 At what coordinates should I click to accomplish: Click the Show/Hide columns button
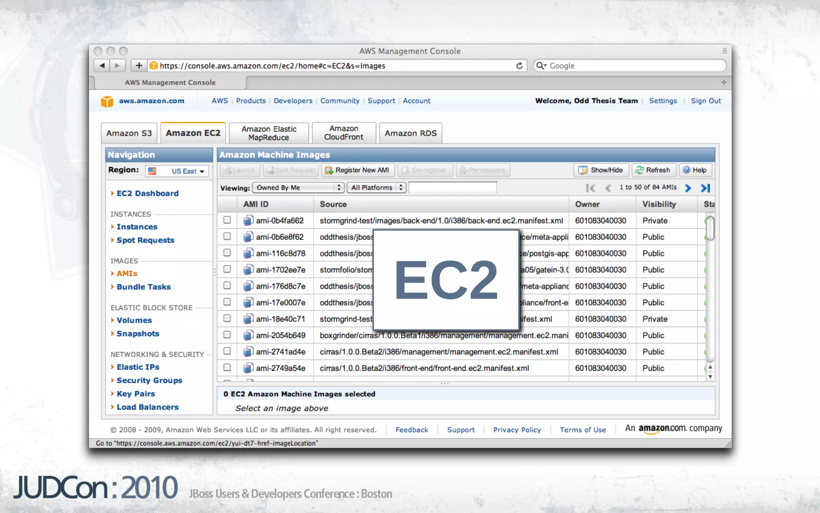pyautogui.click(x=601, y=170)
